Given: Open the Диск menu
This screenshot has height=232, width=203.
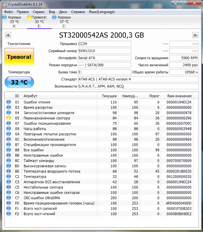Looking at the screenshot, I should coord(63,12).
